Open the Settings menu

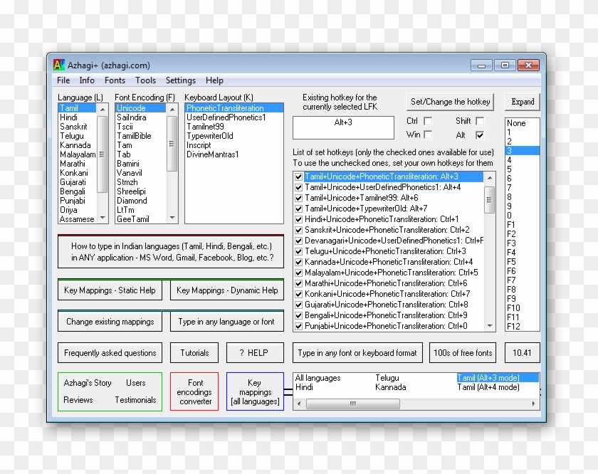(180, 80)
